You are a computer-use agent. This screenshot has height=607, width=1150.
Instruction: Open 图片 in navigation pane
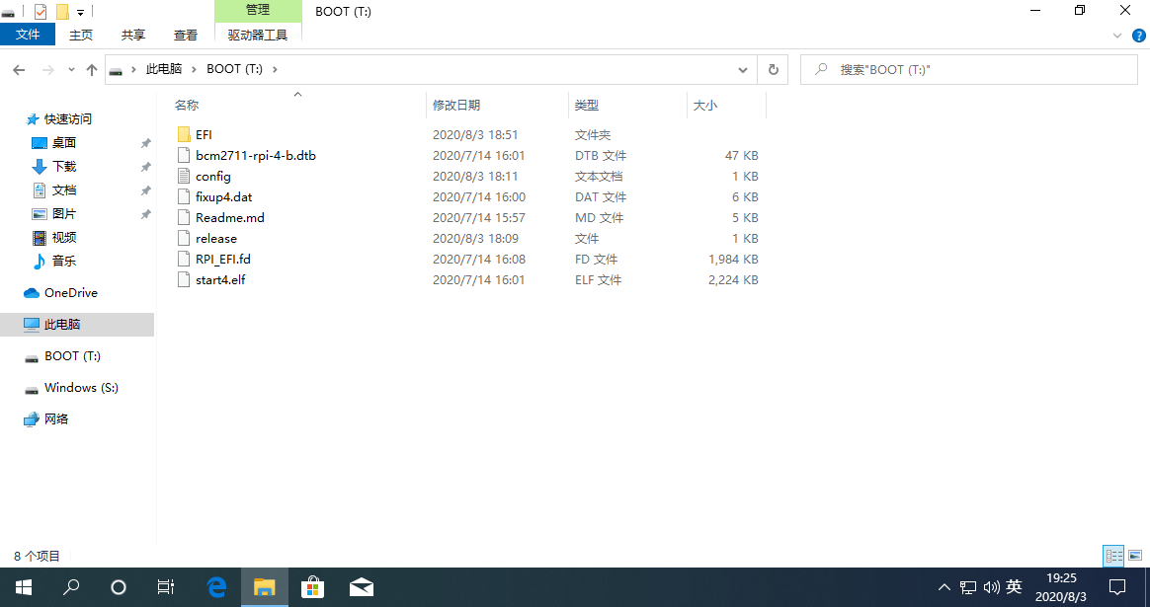pyautogui.click(x=64, y=213)
